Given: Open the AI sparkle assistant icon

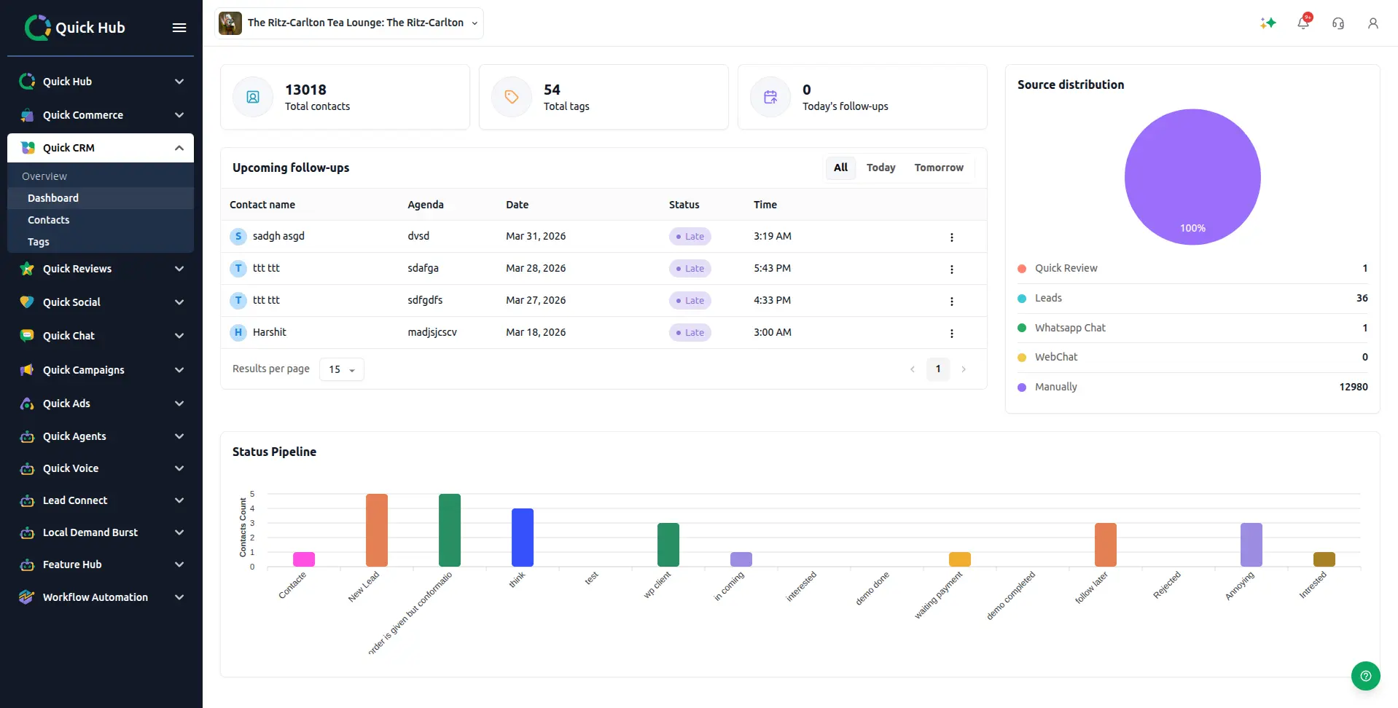Looking at the screenshot, I should 1268,23.
